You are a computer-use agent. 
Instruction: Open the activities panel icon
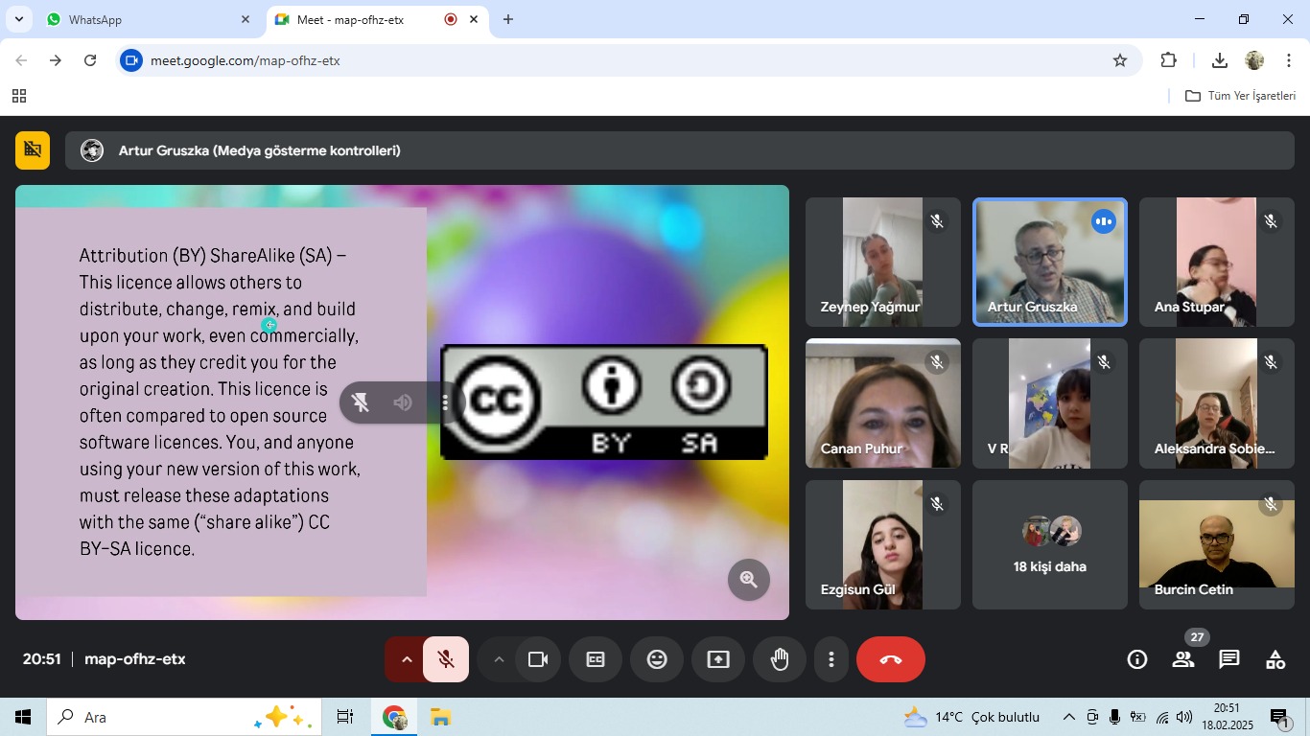point(1275,659)
